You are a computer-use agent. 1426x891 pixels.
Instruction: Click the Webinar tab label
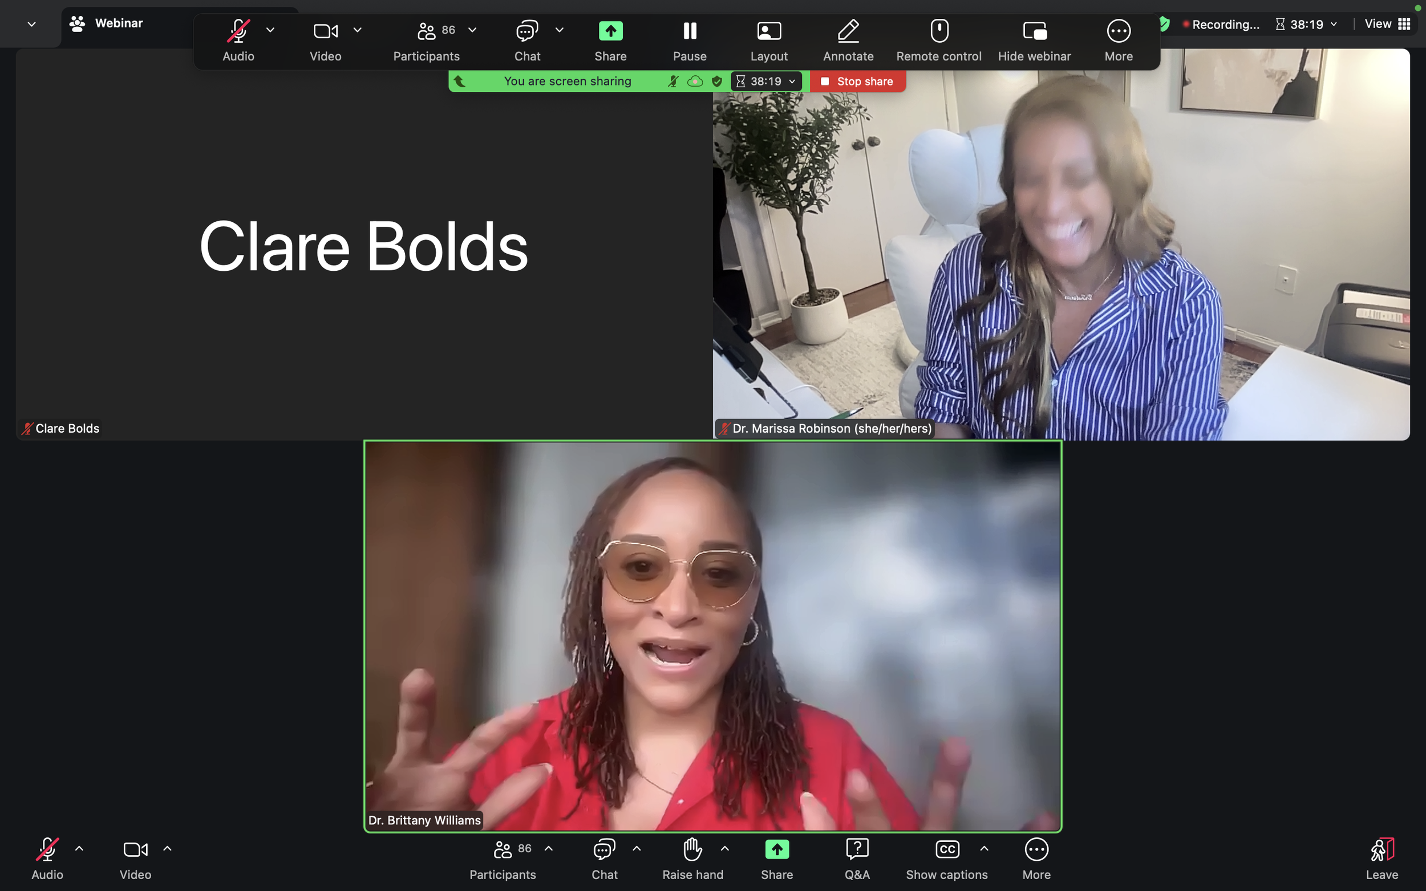119,23
